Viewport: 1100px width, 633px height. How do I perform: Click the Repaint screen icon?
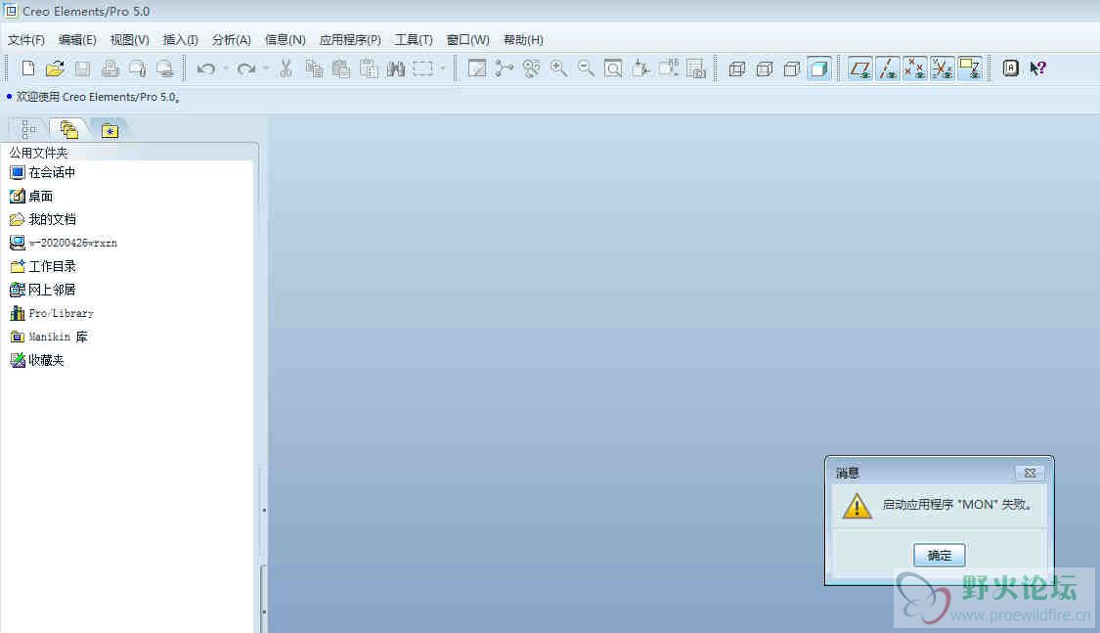(477, 68)
